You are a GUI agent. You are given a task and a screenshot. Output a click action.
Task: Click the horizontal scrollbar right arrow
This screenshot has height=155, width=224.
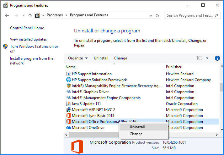click(x=217, y=135)
